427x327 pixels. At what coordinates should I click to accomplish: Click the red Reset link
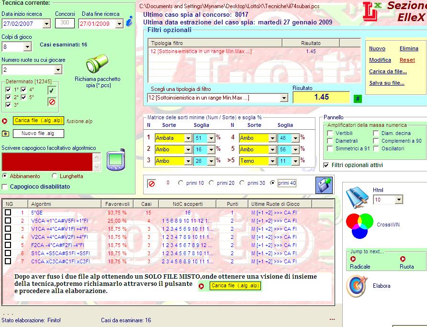coord(407,60)
